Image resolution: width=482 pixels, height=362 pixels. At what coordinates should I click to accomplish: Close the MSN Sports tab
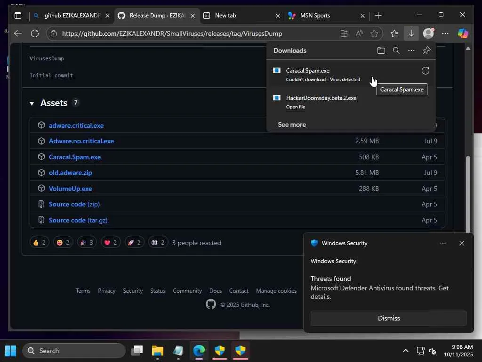point(363,16)
